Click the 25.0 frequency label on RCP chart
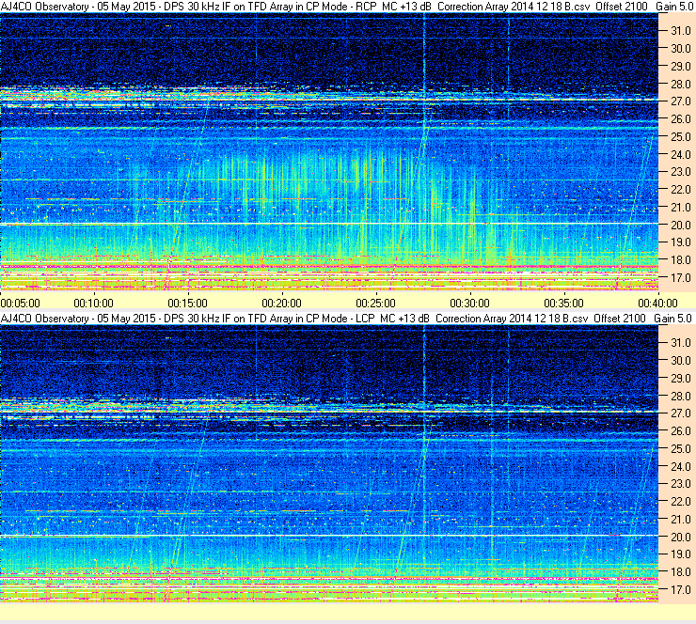Viewport: 696px width, 624px height. [681, 136]
